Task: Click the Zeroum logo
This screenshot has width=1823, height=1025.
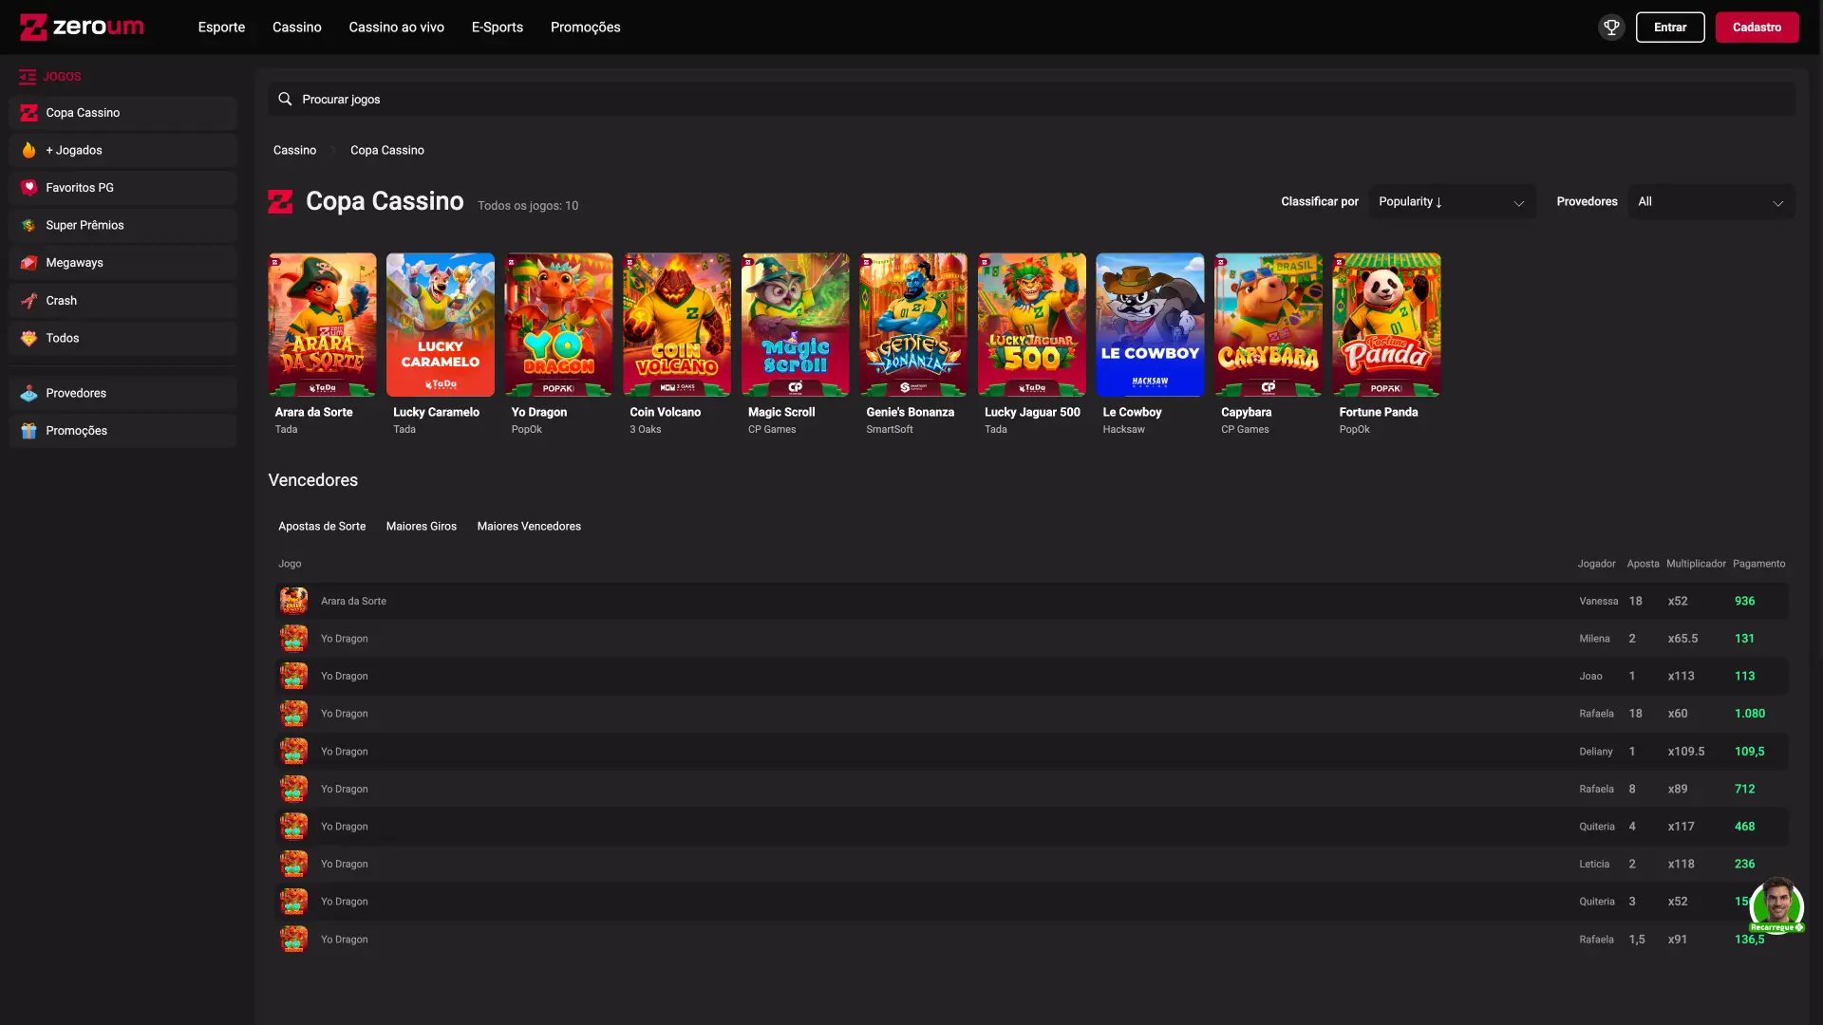Action: click(x=82, y=27)
